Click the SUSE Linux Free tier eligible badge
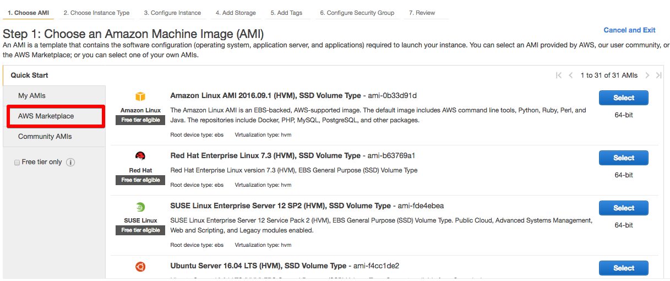670x281 pixels. [x=140, y=230]
